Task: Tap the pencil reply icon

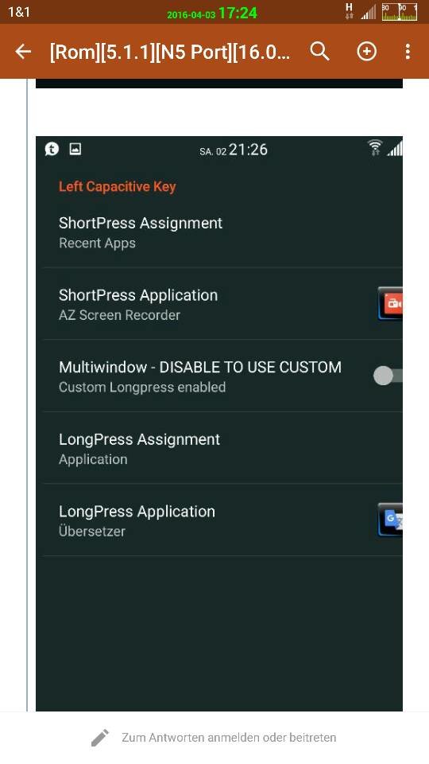Action: [x=100, y=738]
